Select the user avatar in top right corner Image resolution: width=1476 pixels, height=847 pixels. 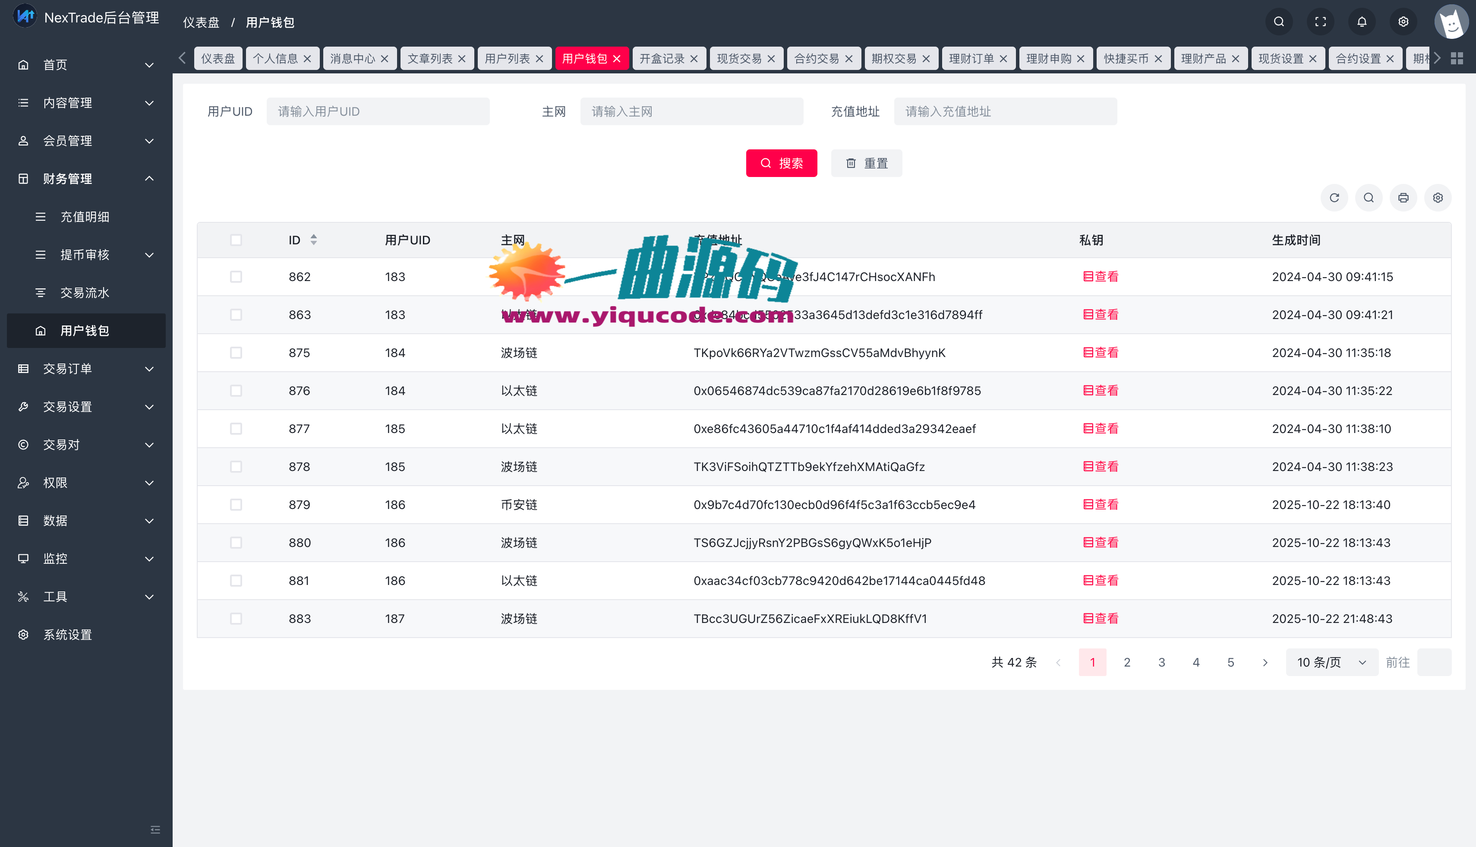click(1451, 22)
